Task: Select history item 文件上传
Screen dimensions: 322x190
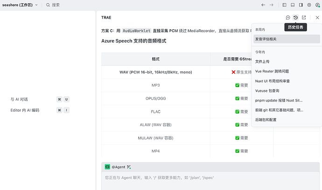Action: pos(287,61)
